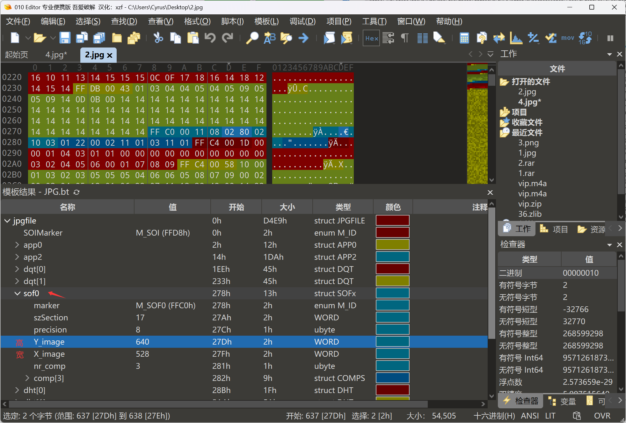Refresh the JPG.bt template results
The image size is (626, 423).
click(x=76, y=192)
